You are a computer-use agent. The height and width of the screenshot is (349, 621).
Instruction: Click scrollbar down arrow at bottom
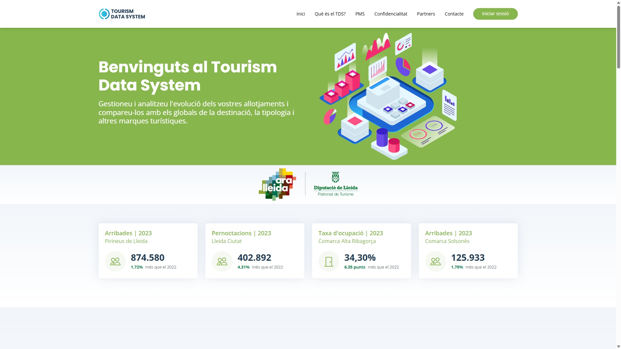coord(618,346)
